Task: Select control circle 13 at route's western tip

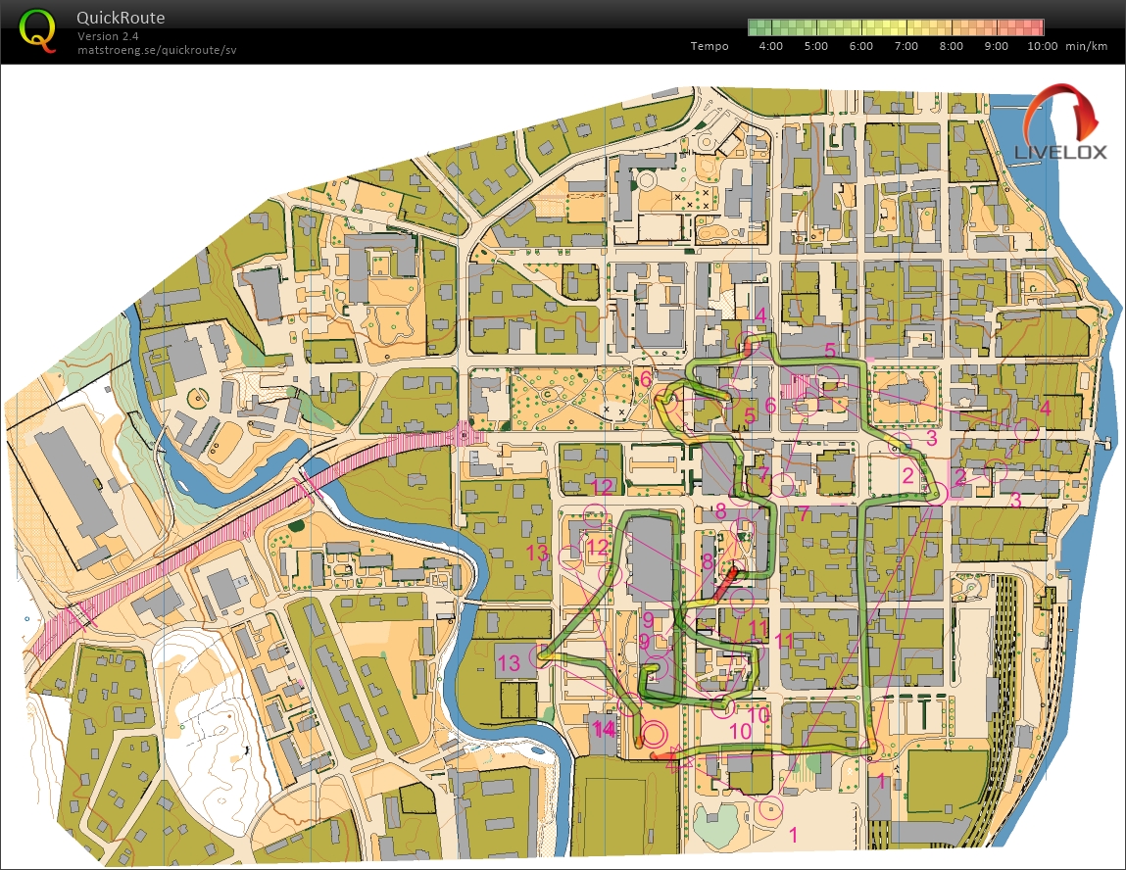Action: coord(538,655)
